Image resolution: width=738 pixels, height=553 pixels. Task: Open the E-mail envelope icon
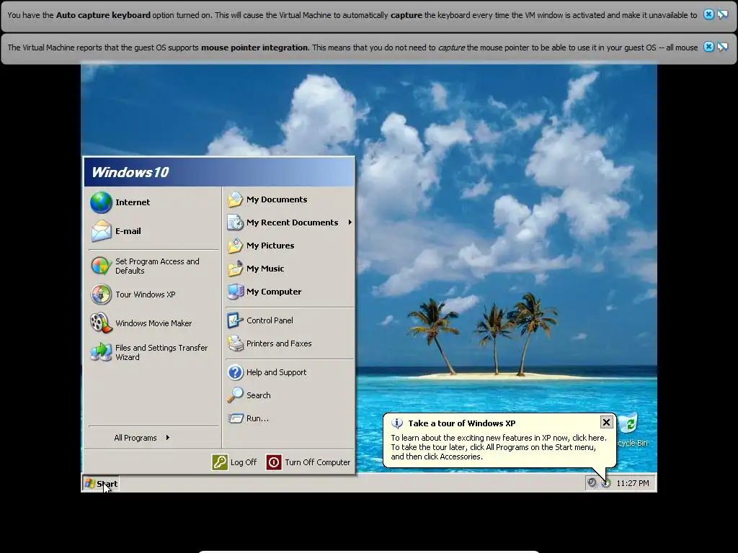pyautogui.click(x=101, y=231)
